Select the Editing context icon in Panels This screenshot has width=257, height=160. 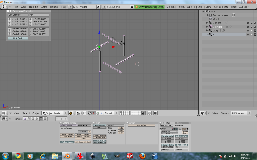coord(41,119)
